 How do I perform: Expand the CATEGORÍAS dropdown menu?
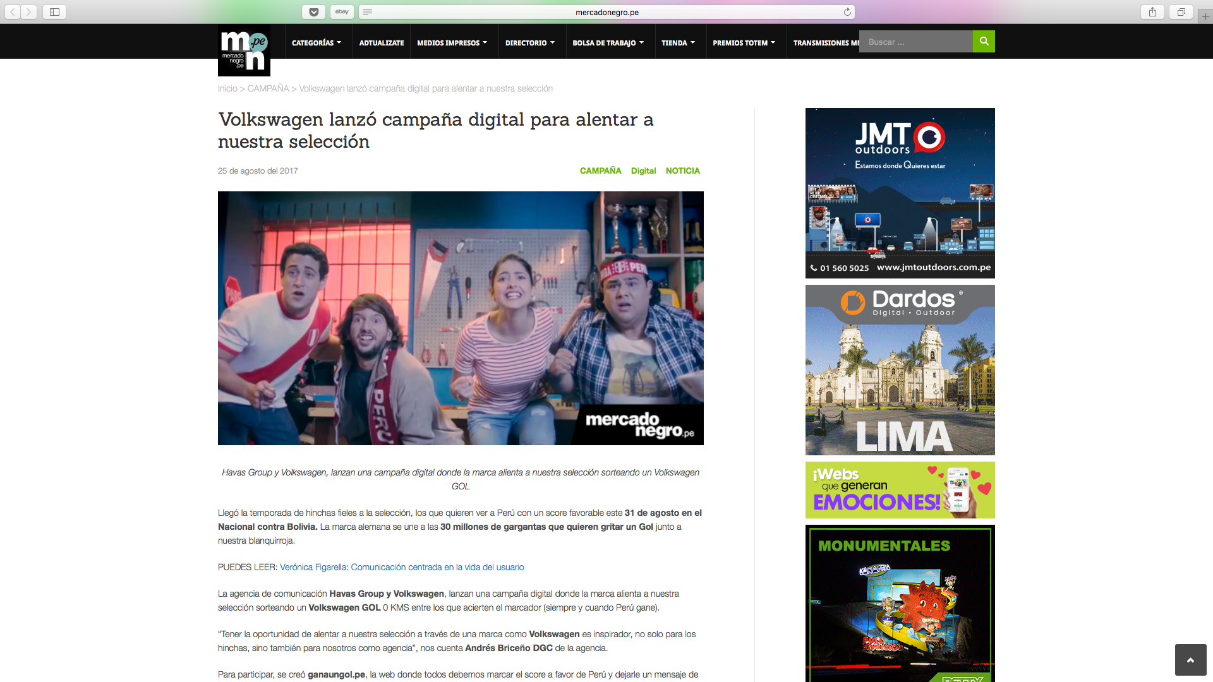pos(317,43)
